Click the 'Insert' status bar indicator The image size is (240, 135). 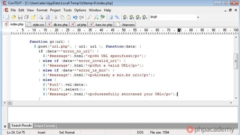pyautogui.click(x=42, y=132)
